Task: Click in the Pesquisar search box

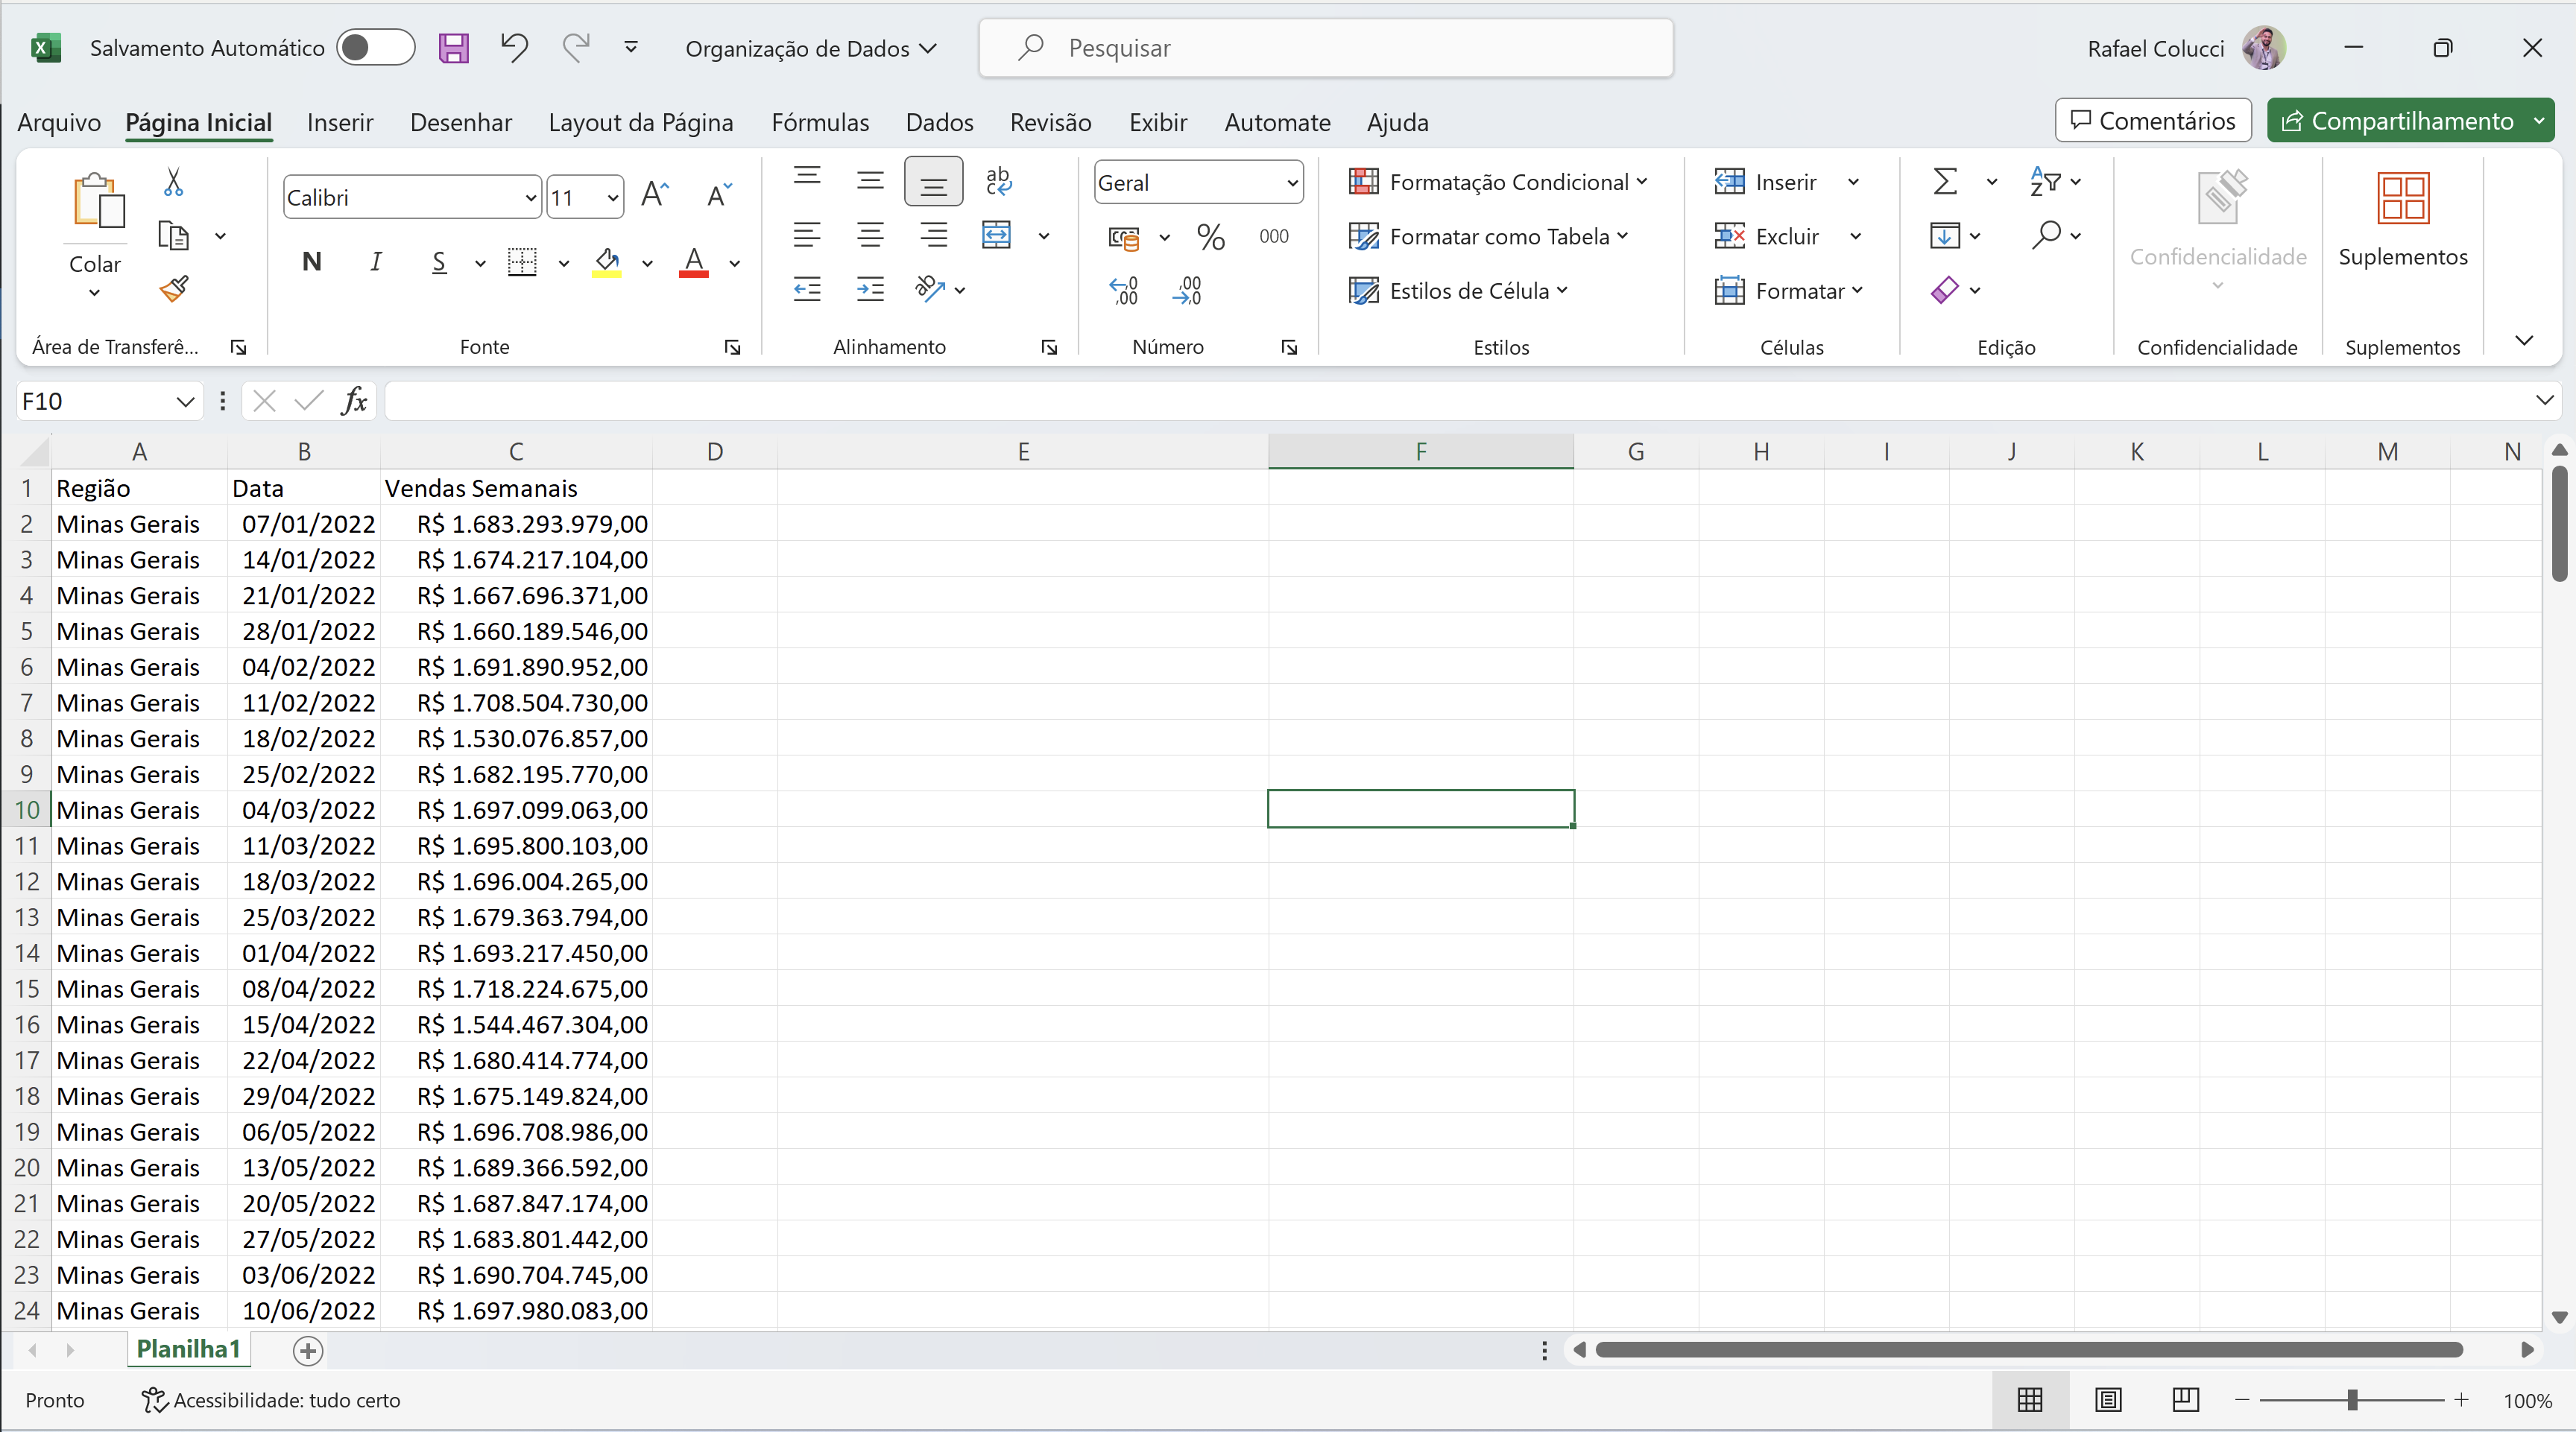Action: 1326,48
